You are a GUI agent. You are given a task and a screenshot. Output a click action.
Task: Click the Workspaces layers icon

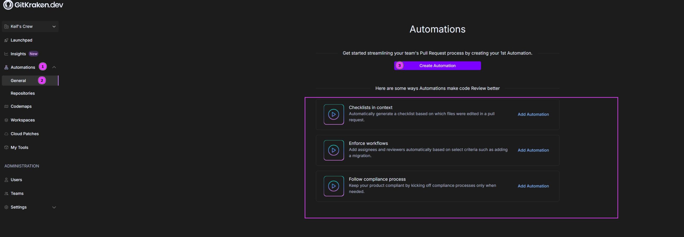6,120
